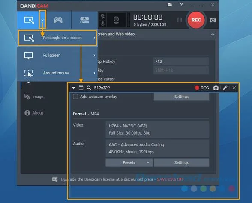
Task: Click the webcam overlay icon in toolbar
Action: click(x=116, y=20)
